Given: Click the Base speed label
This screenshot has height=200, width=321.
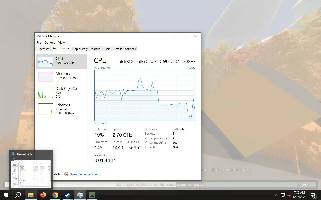Looking at the screenshot, I should tap(152, 129).
